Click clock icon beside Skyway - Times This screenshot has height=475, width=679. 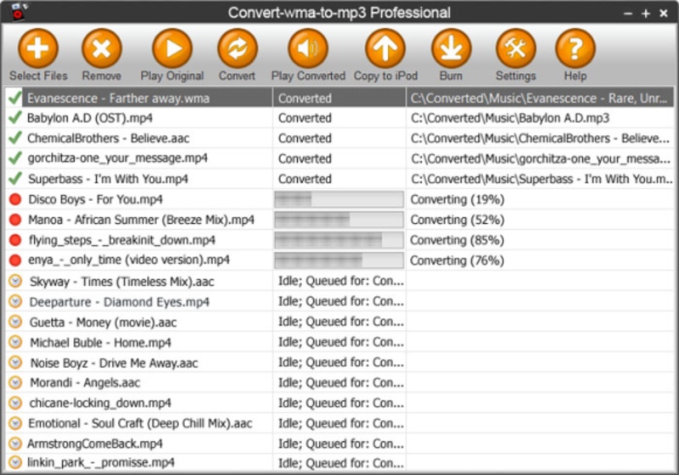(15, 282)
